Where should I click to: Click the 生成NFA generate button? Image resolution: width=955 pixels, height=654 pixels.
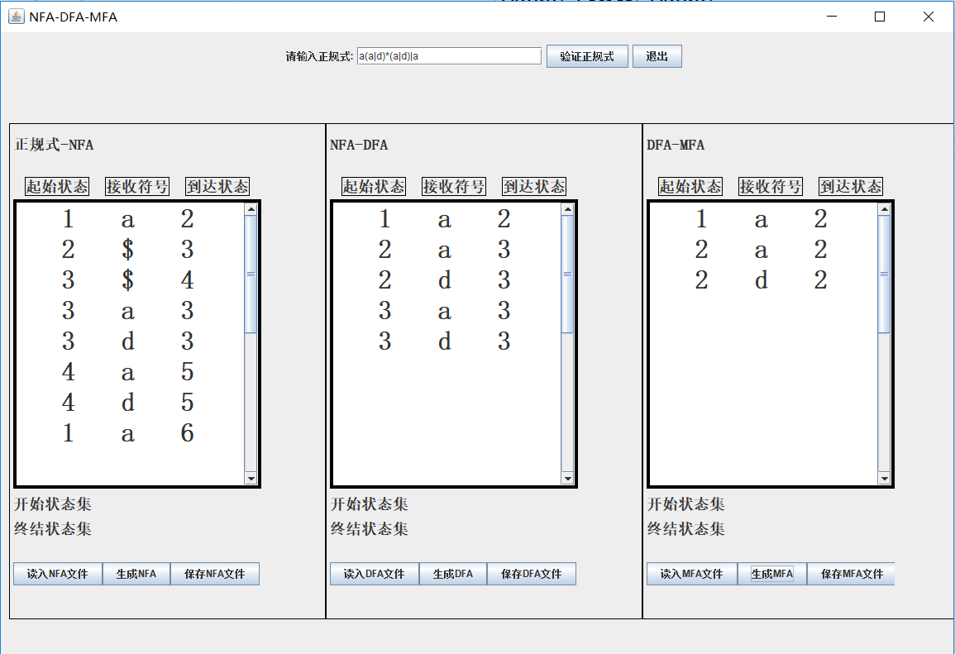tap(136, 573)
